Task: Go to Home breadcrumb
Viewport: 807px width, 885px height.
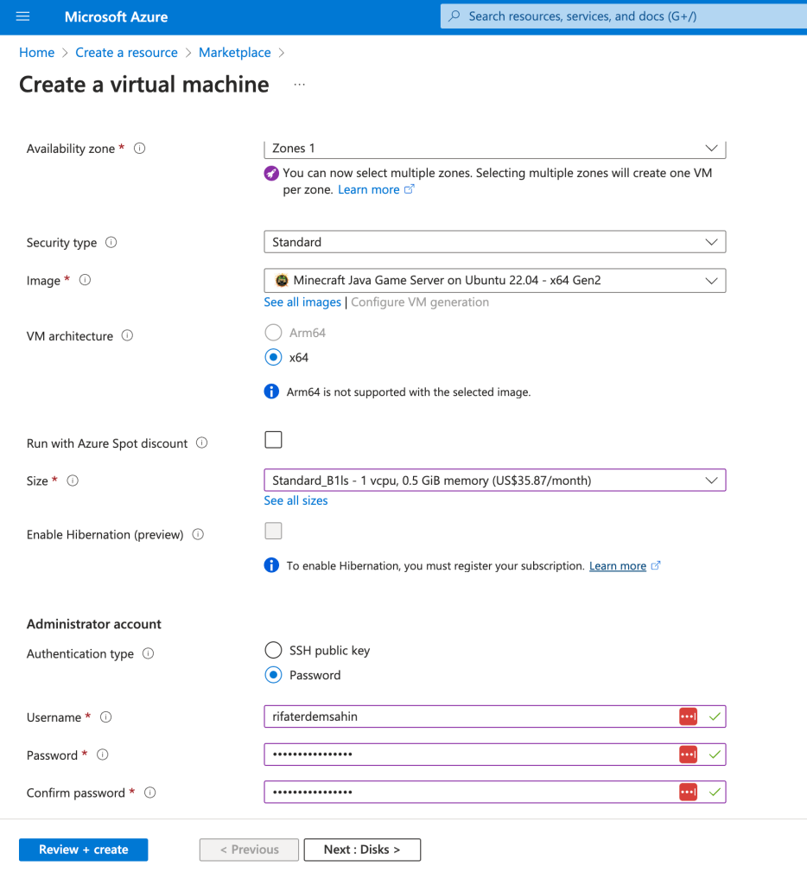Action: [x=36, y=53]
